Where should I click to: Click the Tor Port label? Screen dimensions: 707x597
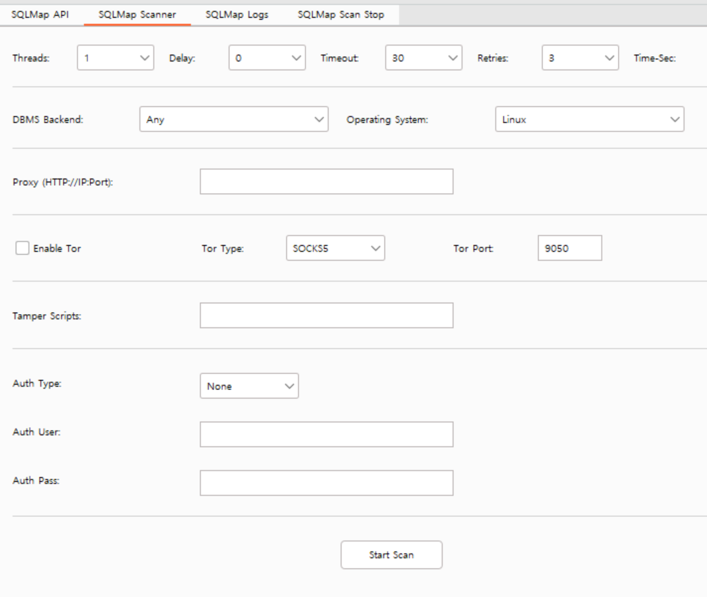[474, 249]
